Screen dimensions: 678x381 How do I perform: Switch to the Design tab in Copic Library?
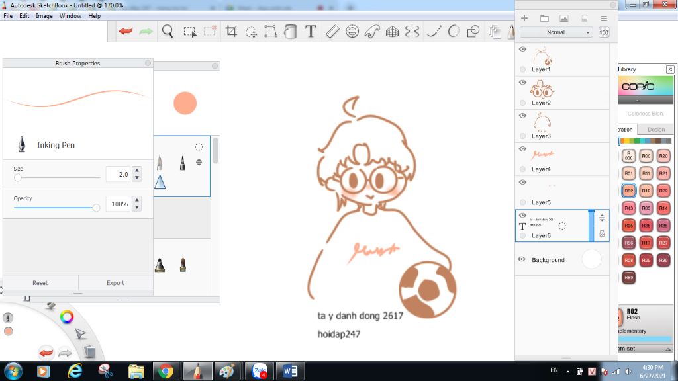656,130
